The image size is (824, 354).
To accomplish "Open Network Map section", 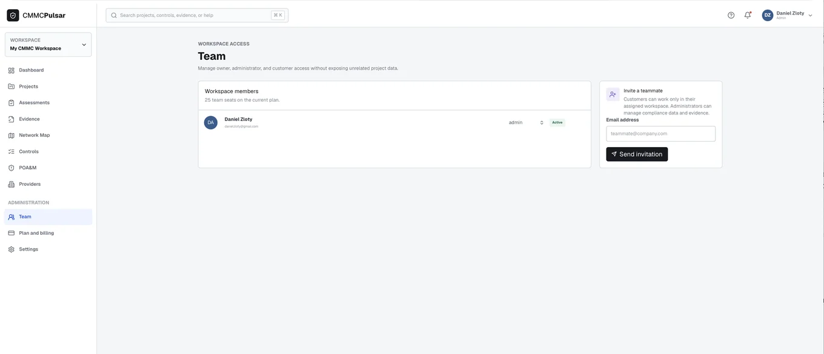I will (x=48, y=136).
